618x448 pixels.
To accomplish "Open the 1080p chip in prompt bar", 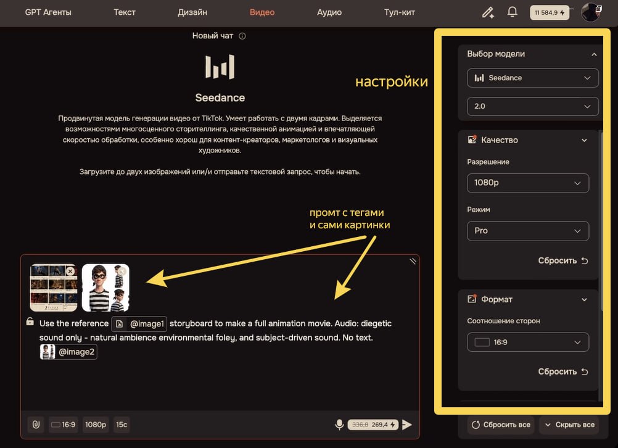I will pyautogui.click(x=96, y=425).
